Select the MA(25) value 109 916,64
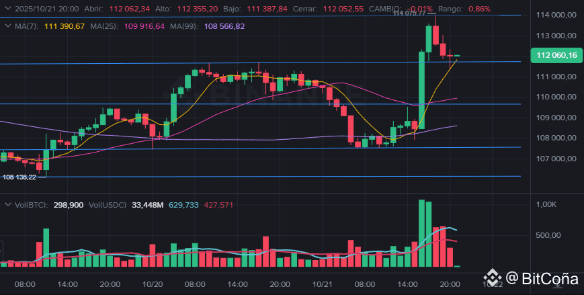584x295 pixels. point(144,26)
